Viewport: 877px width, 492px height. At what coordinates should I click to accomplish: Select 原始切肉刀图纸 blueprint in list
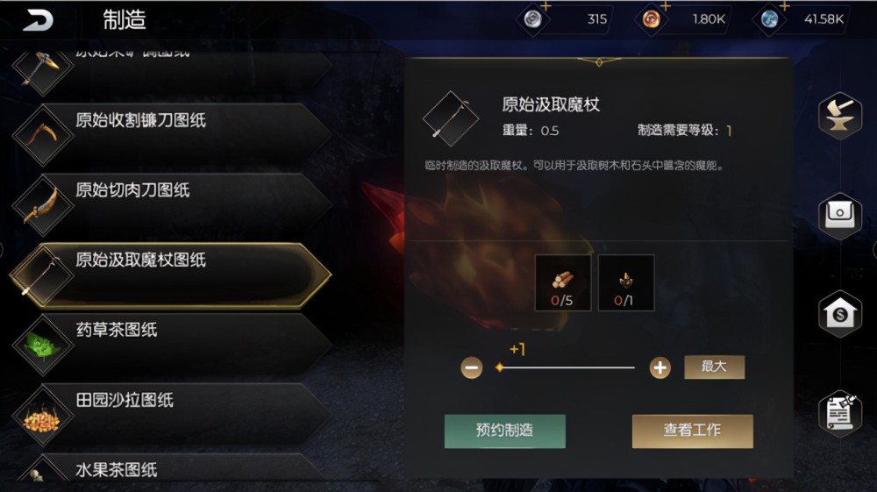click(171, 205)
